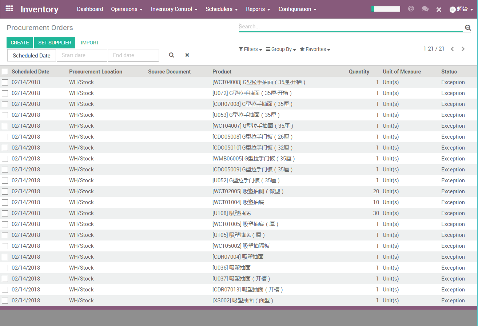Clear the date range with X icon
The height and width of the screenshot is (326, 478).
[x=187, y=55]
